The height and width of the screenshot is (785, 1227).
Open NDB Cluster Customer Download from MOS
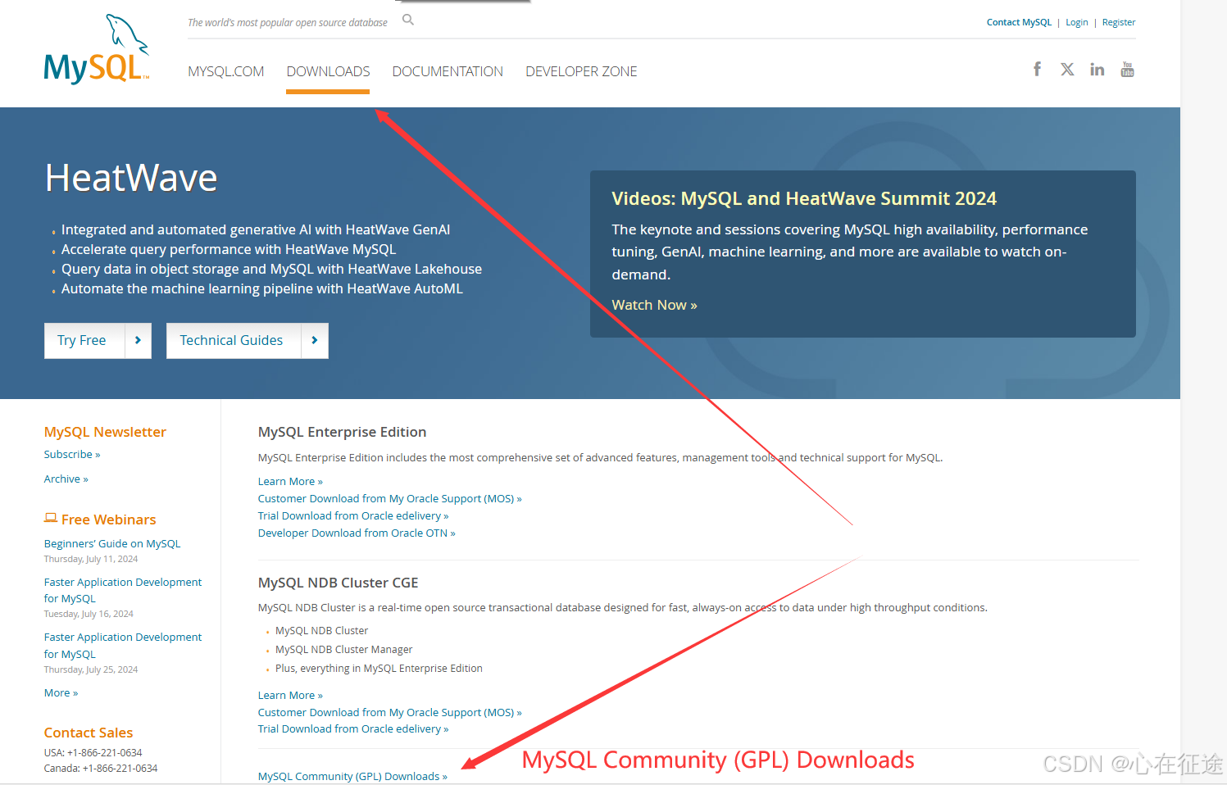point(389,712)
